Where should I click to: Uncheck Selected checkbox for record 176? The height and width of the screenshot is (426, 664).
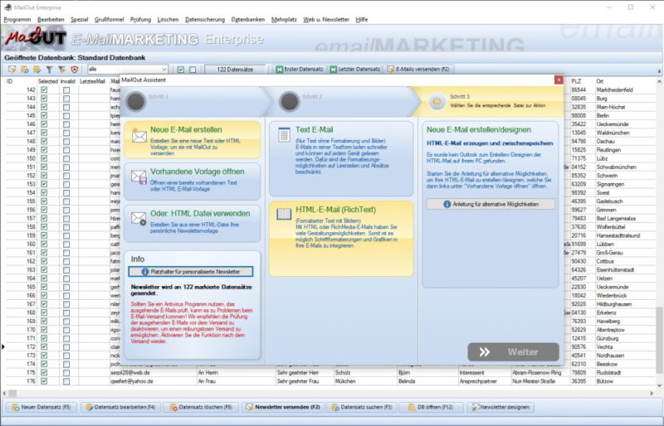click(44, 381)
